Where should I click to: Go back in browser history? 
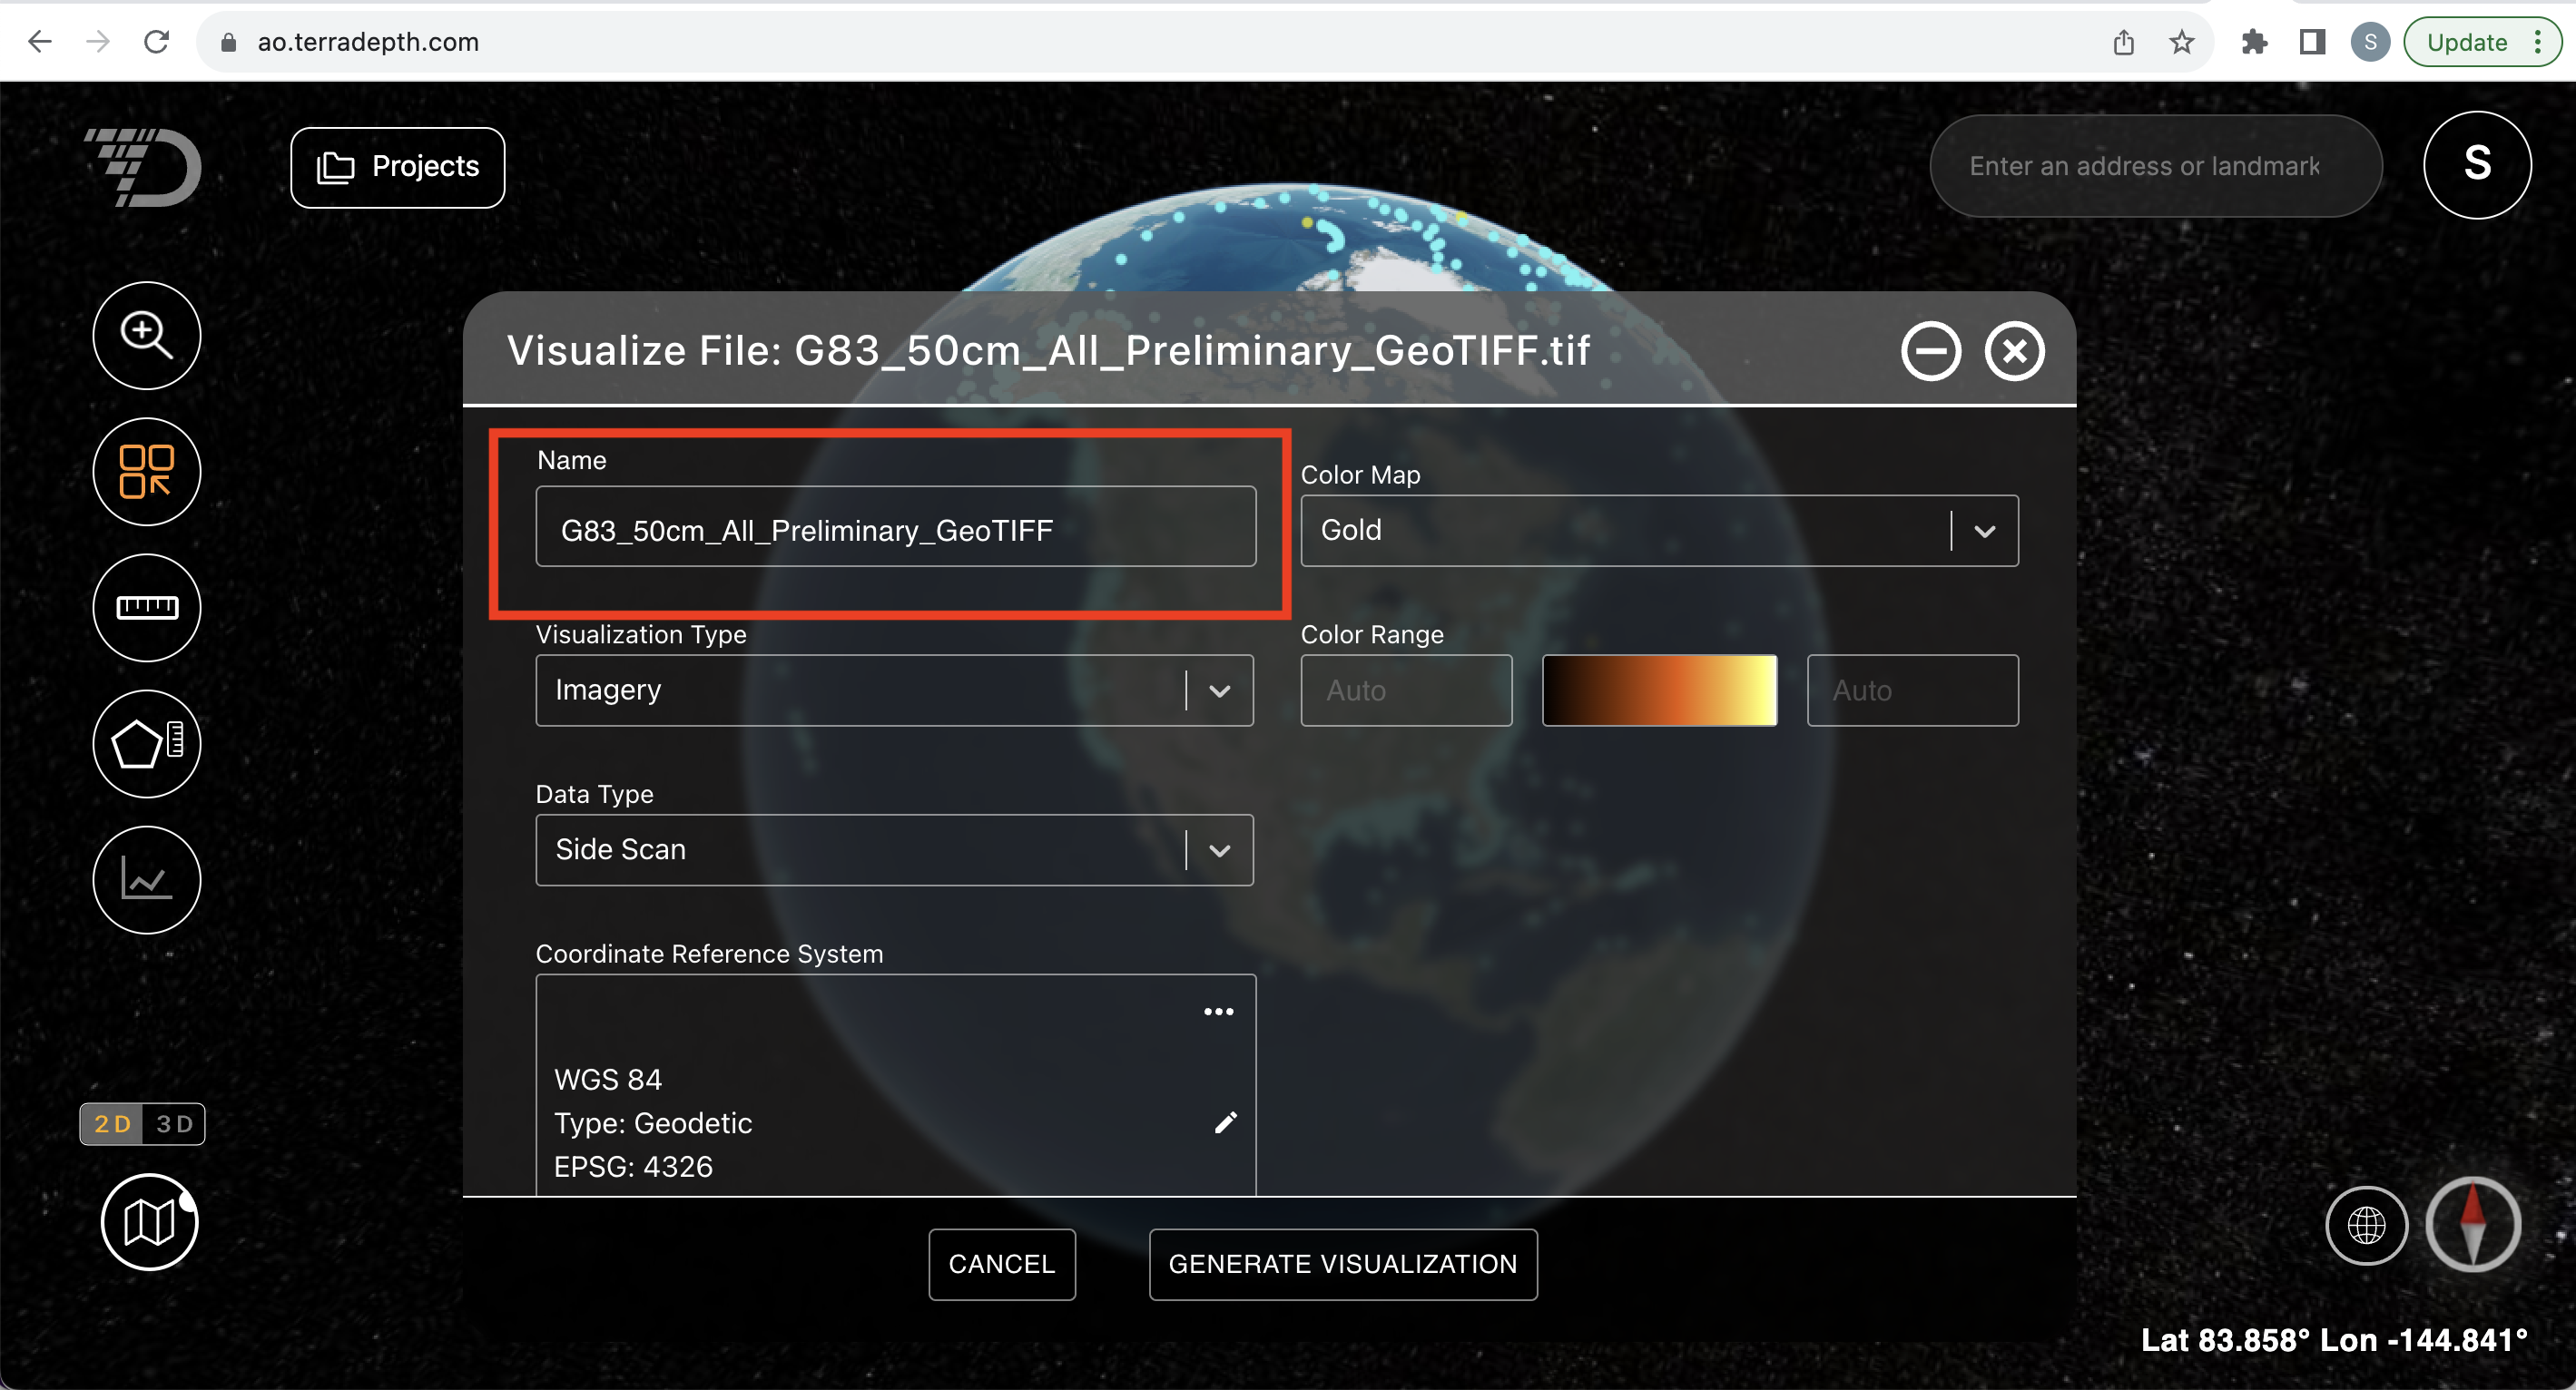click(x=40, y=41)
